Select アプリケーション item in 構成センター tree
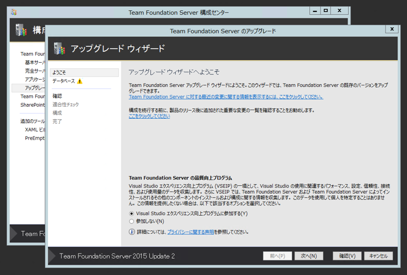This screenshot has height=275, width=407. pyautogui.click(x=35, y=79)
